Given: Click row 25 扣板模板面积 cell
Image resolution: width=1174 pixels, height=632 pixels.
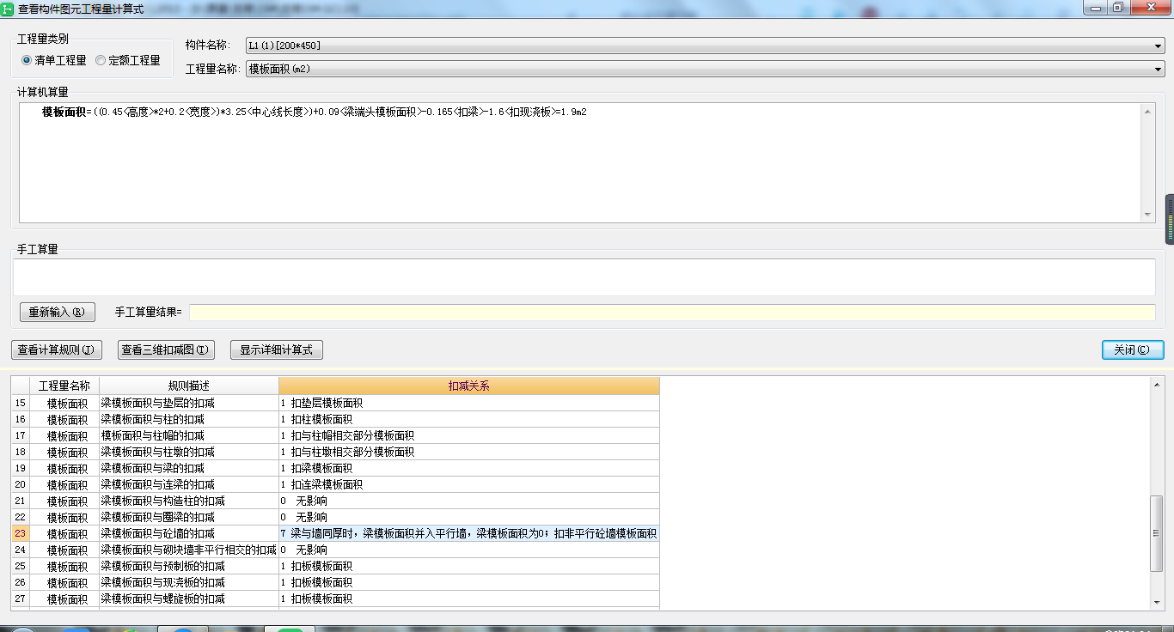Looking at the screenshot, I should [x=469, y=566].
